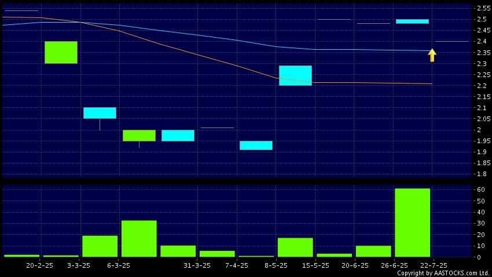492x277 pixels.
Task: Click the 31-3-25 volume bar
Action: (217, 254)
